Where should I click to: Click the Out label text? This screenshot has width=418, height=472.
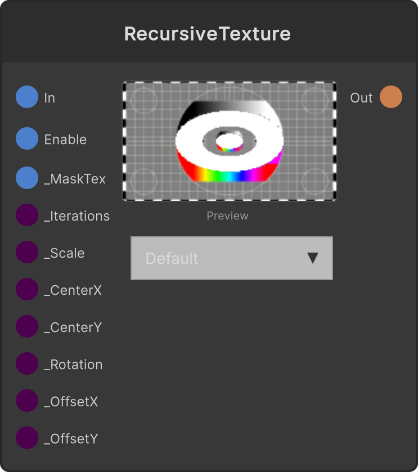pyautogui.click(x=361, y=98)
